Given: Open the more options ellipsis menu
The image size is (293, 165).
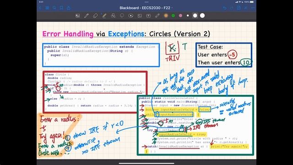Looking at the screenshot, I should coord(253,8).
